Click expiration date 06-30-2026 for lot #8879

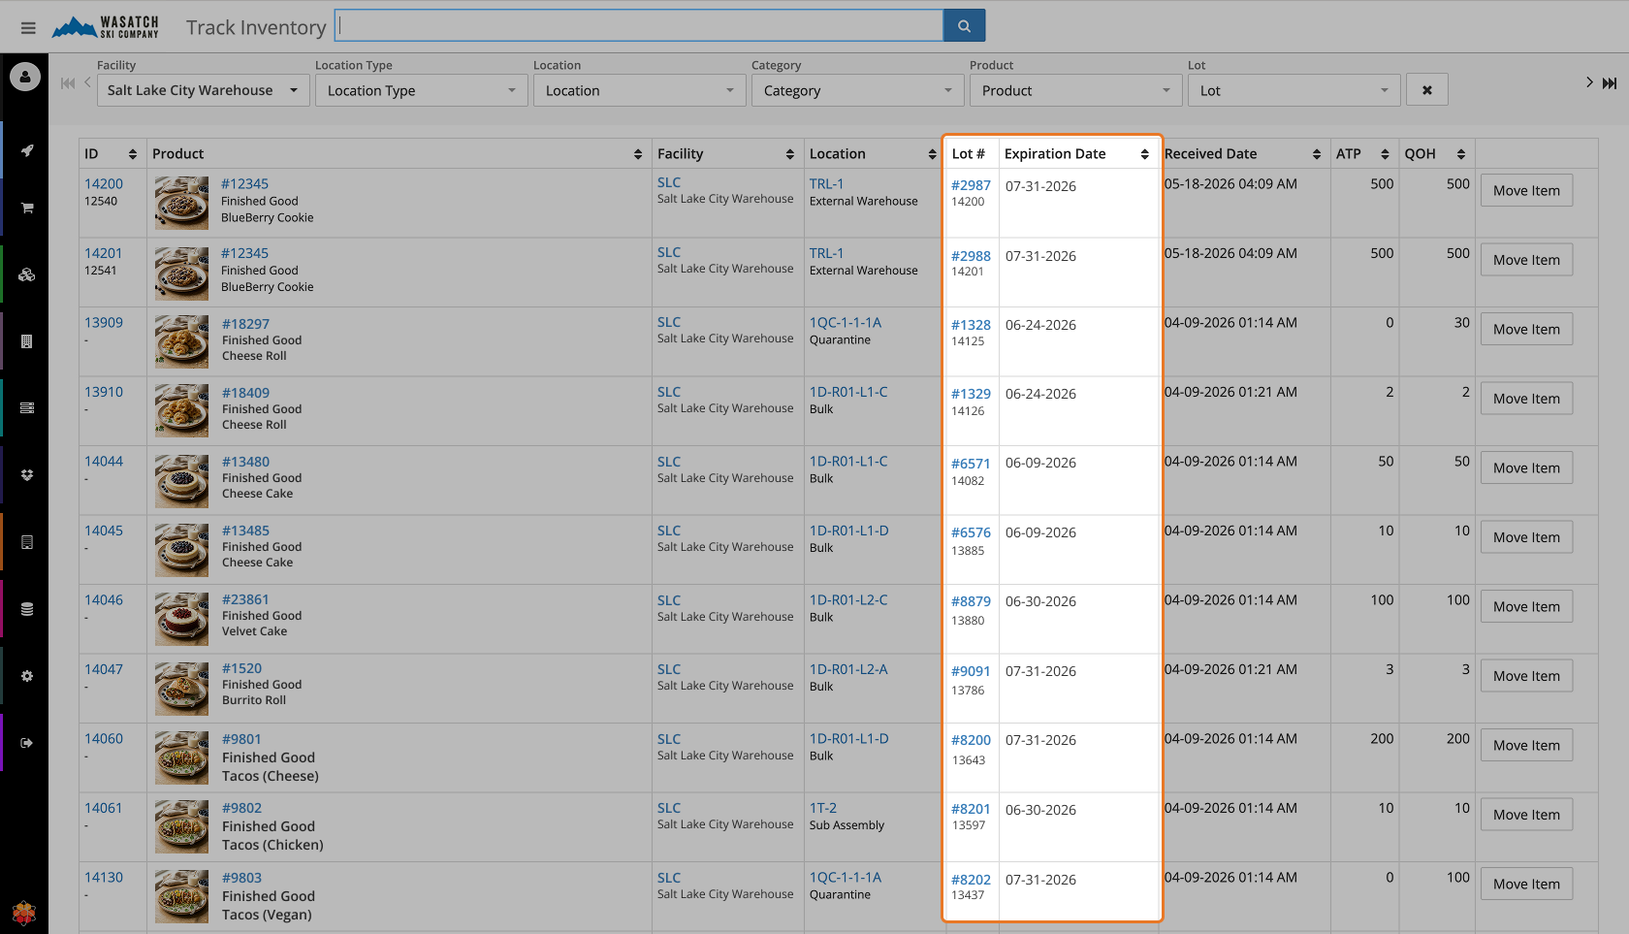point(1040,601)
